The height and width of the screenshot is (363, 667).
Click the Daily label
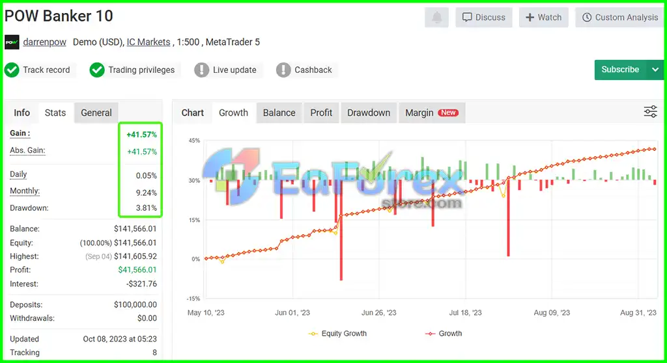pyautogui.click(x=18, y=174)
